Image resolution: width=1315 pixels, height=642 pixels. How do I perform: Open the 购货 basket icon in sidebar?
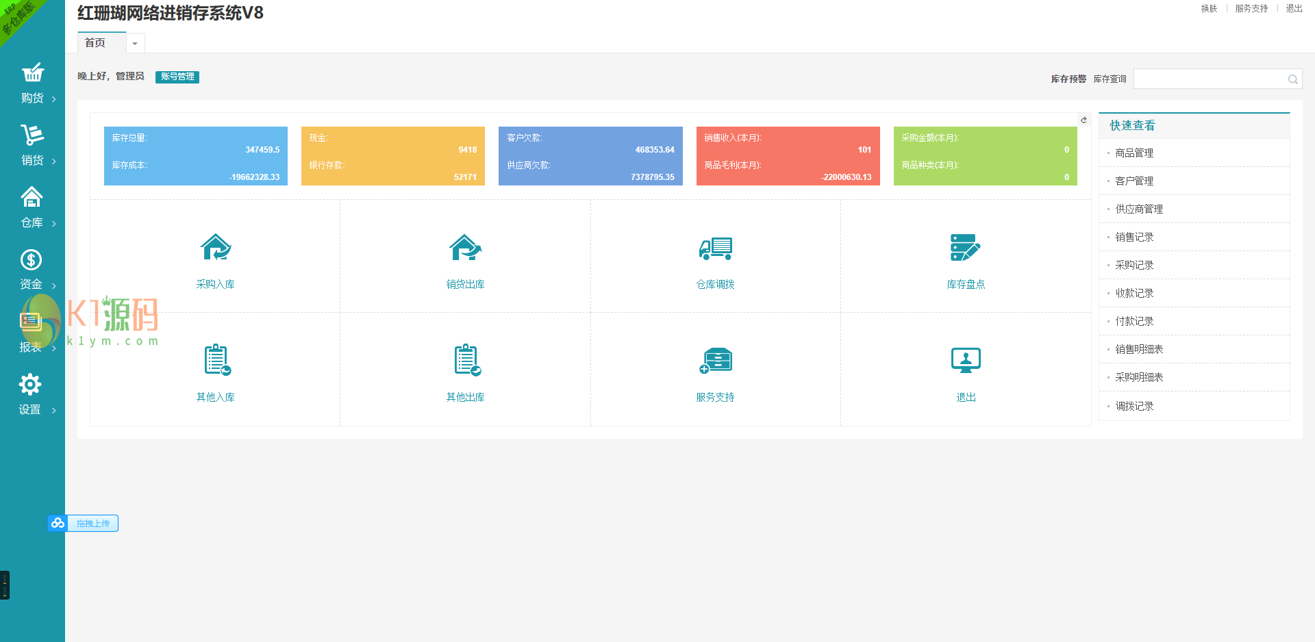32,72
